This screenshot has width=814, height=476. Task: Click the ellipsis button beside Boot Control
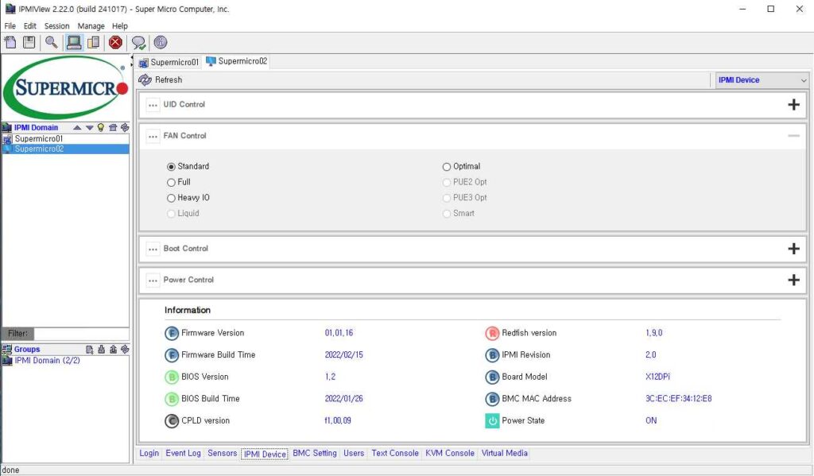coord(153,250)
